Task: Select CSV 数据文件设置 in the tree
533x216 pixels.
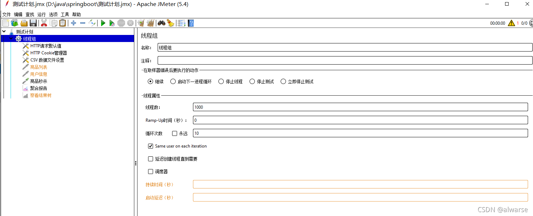Action: click(x=47, y=60)
